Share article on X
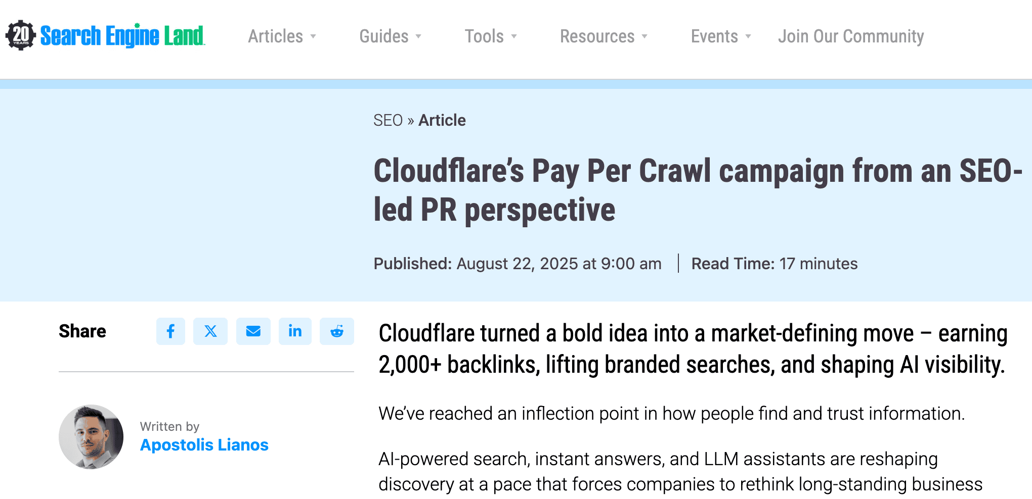Screen dimensions: 1032x499 tap(210, 331)
